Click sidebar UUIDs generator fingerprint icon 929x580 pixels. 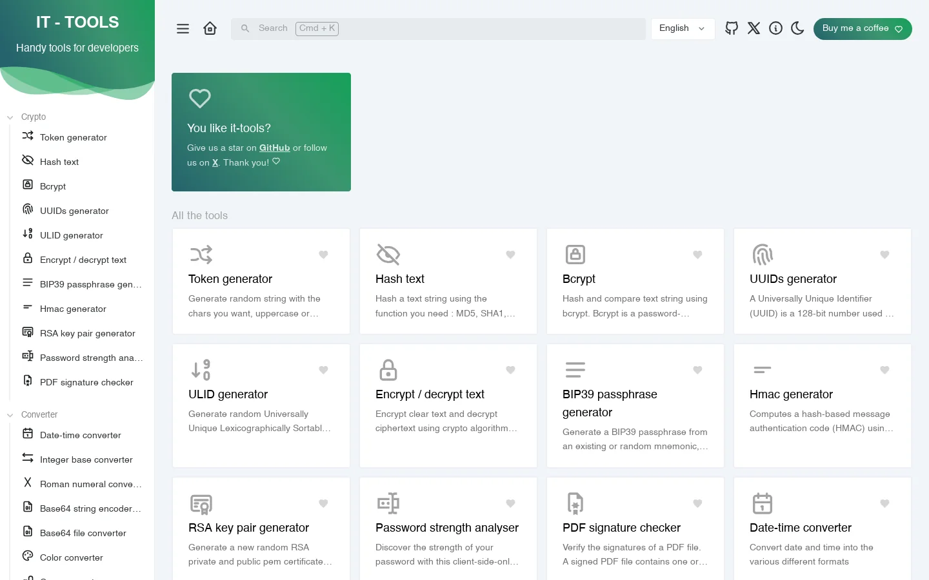pyautogui.click(x=28, y=209)
